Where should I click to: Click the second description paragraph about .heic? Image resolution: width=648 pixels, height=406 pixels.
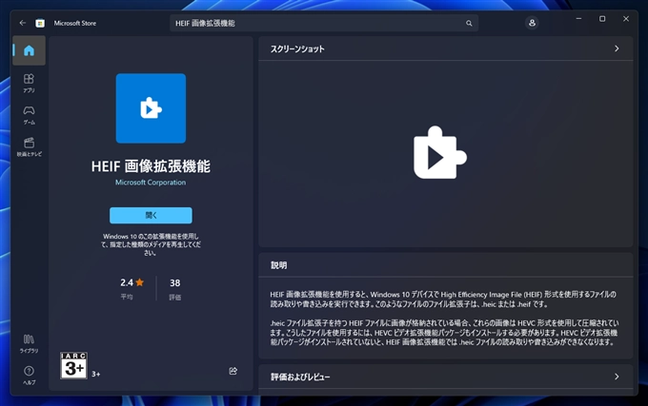coord(444,332)
